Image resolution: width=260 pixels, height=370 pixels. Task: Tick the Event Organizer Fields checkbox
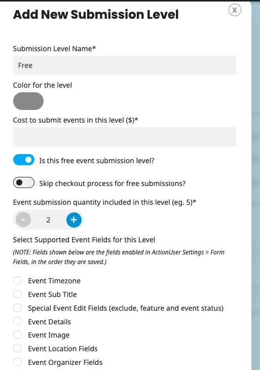click(17, 362)
